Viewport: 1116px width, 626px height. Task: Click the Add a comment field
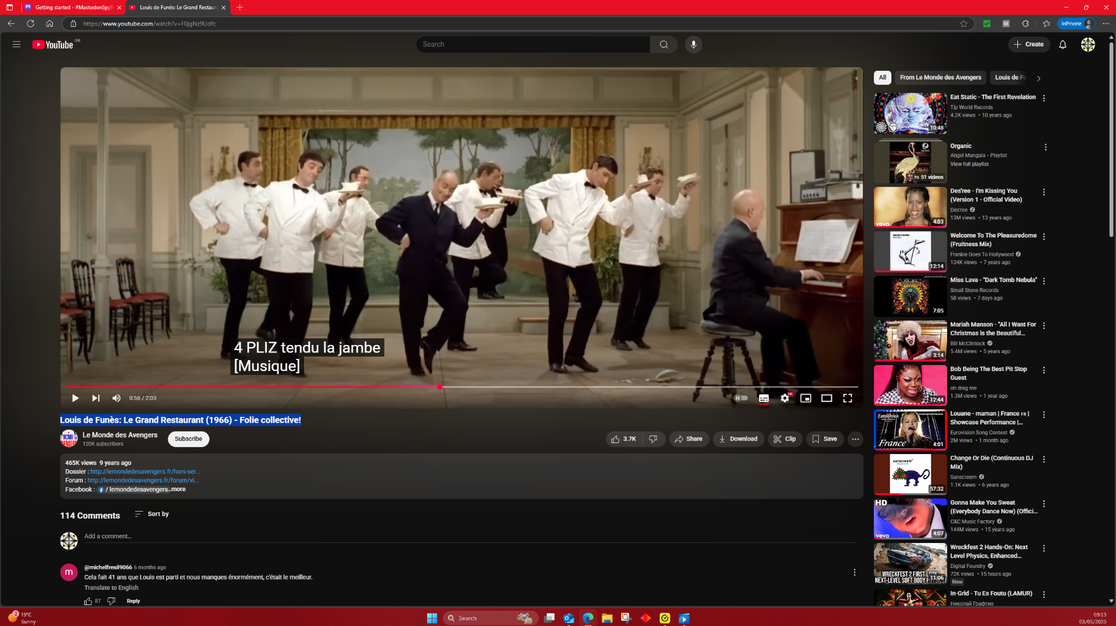tap(470, 536)
